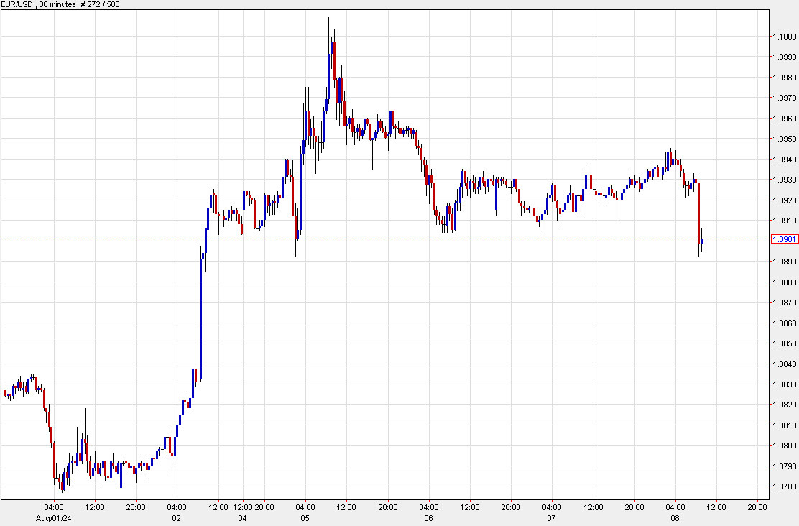
Task: Click the 20:00 timestamp at far right
Action: click(x=756, y=507)
